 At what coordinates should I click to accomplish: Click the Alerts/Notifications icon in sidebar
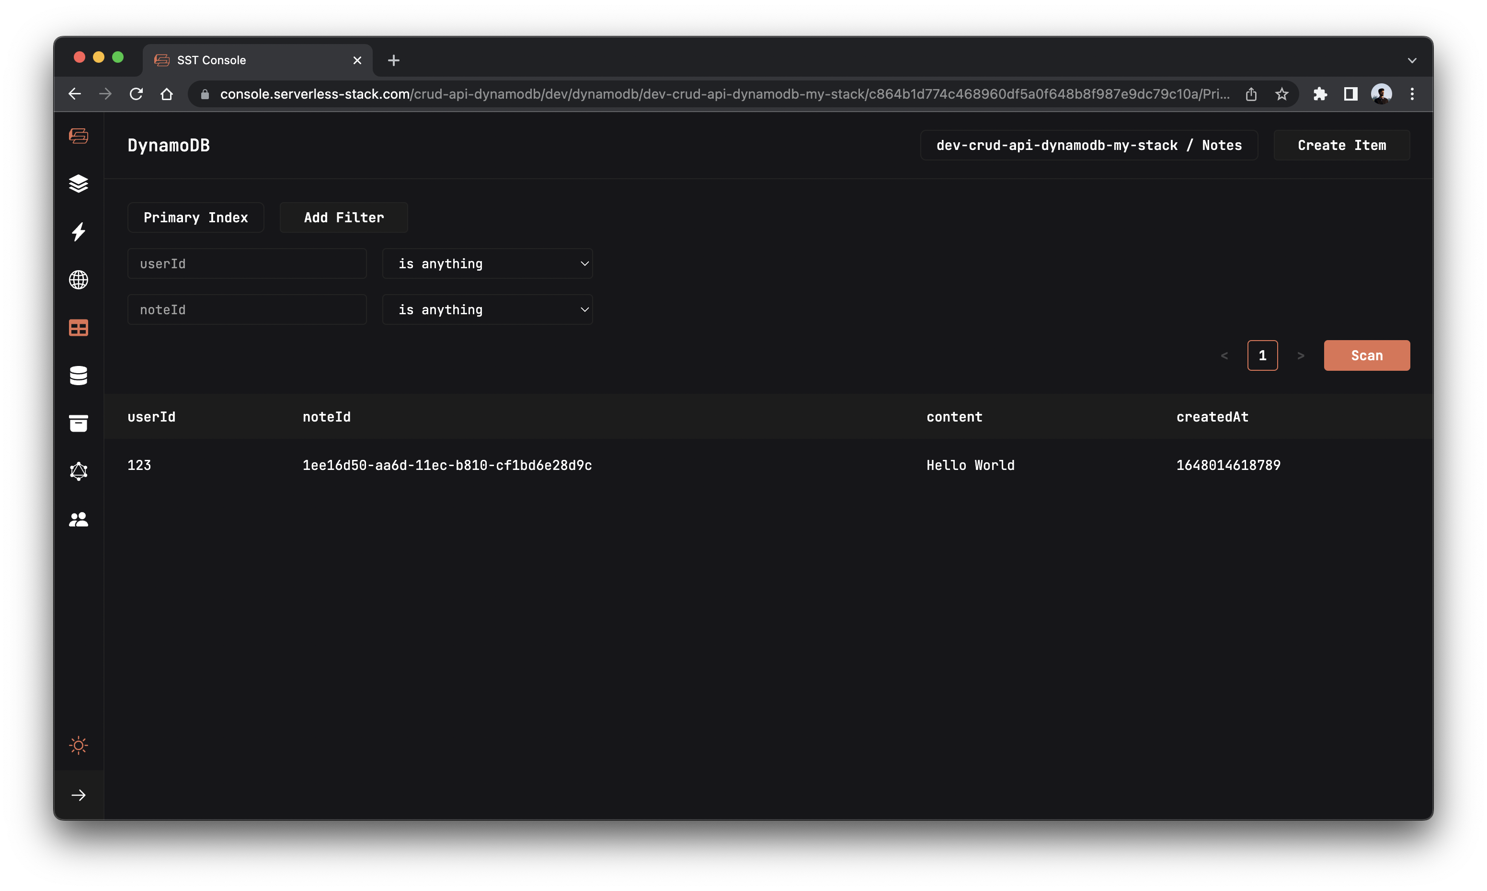click(79, 231)
